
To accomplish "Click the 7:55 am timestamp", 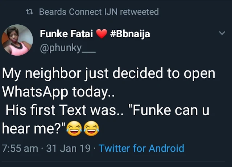I will [x=20, y=148].
